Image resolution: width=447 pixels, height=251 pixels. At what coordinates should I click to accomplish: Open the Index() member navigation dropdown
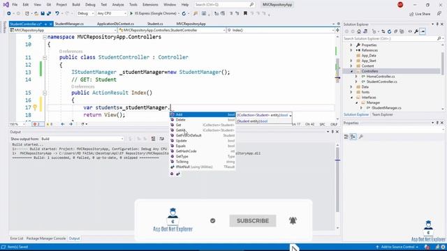[281, 30]
